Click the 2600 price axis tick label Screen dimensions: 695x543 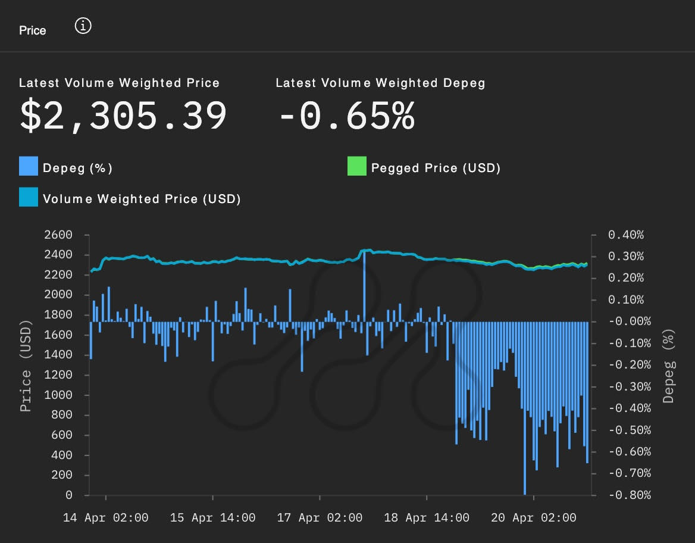click(x=58, y=235)
